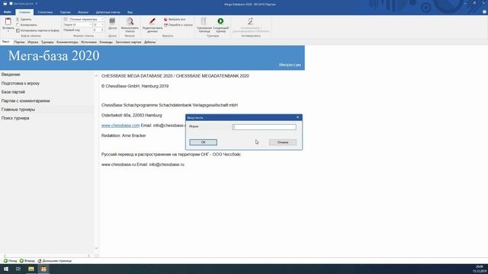The height and width of the screenshot is (274, 488).
Task: Click the Перейти к строке icon
Action: tap(165, 25)
